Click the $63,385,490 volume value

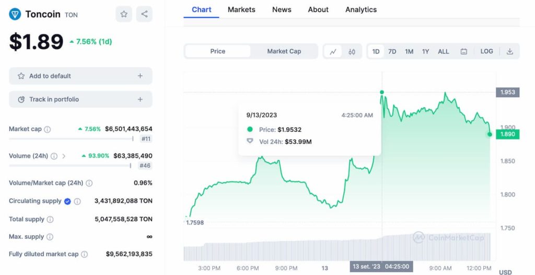(x=133, y=156)
